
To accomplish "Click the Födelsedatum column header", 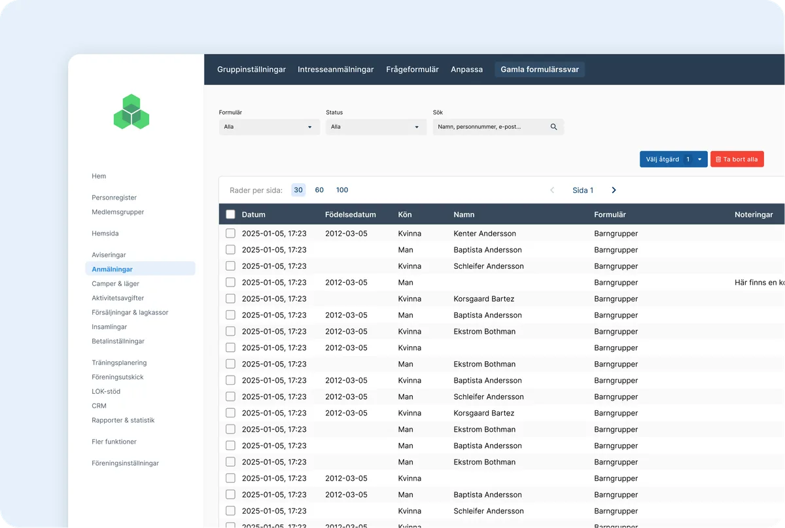I will 351,215.
